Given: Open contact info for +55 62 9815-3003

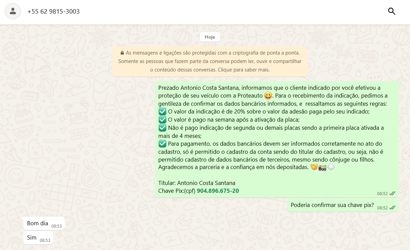Looking at the screenshot, I should (x=53, y=12).
